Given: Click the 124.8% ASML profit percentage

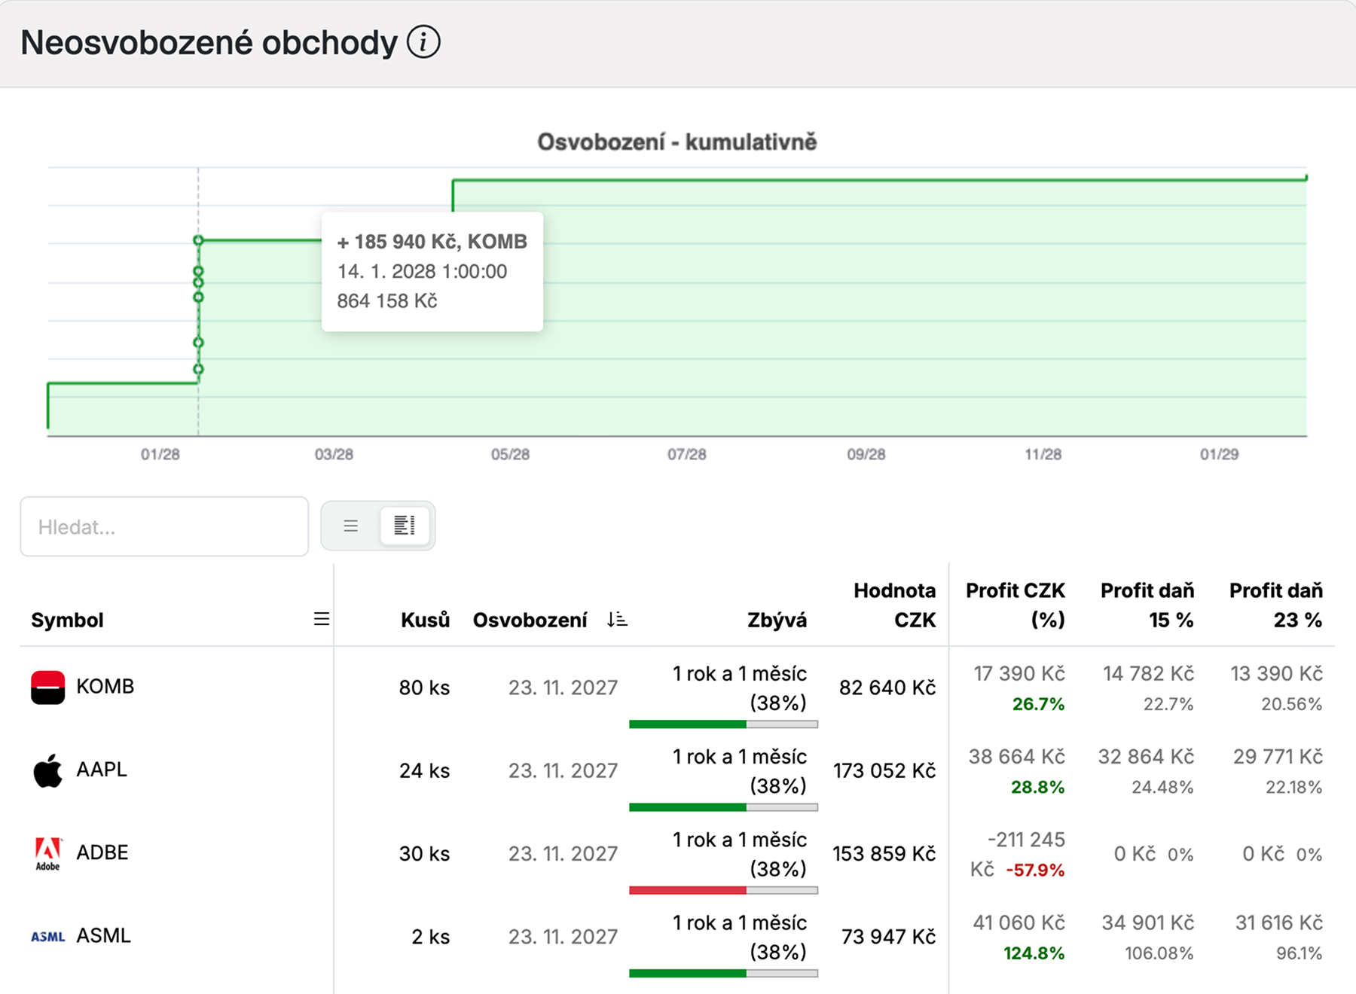Looking at the screenshot, I should coord(1034,953).
